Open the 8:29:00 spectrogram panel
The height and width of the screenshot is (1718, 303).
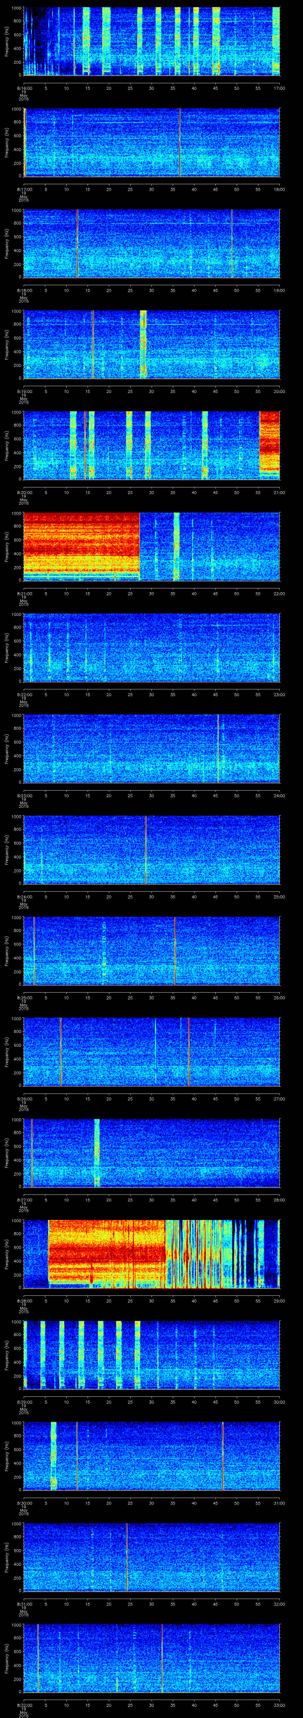pyautogui.click(x=151, y=1355)
